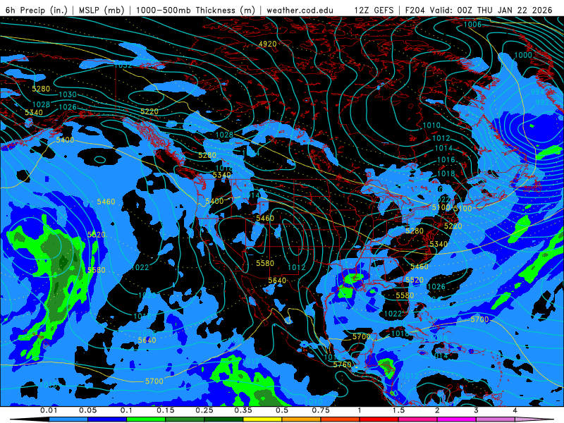Click the weather.cod.edu source text
Screen dimensions: 564x423
pyautogui.click(x=300, y=10)
